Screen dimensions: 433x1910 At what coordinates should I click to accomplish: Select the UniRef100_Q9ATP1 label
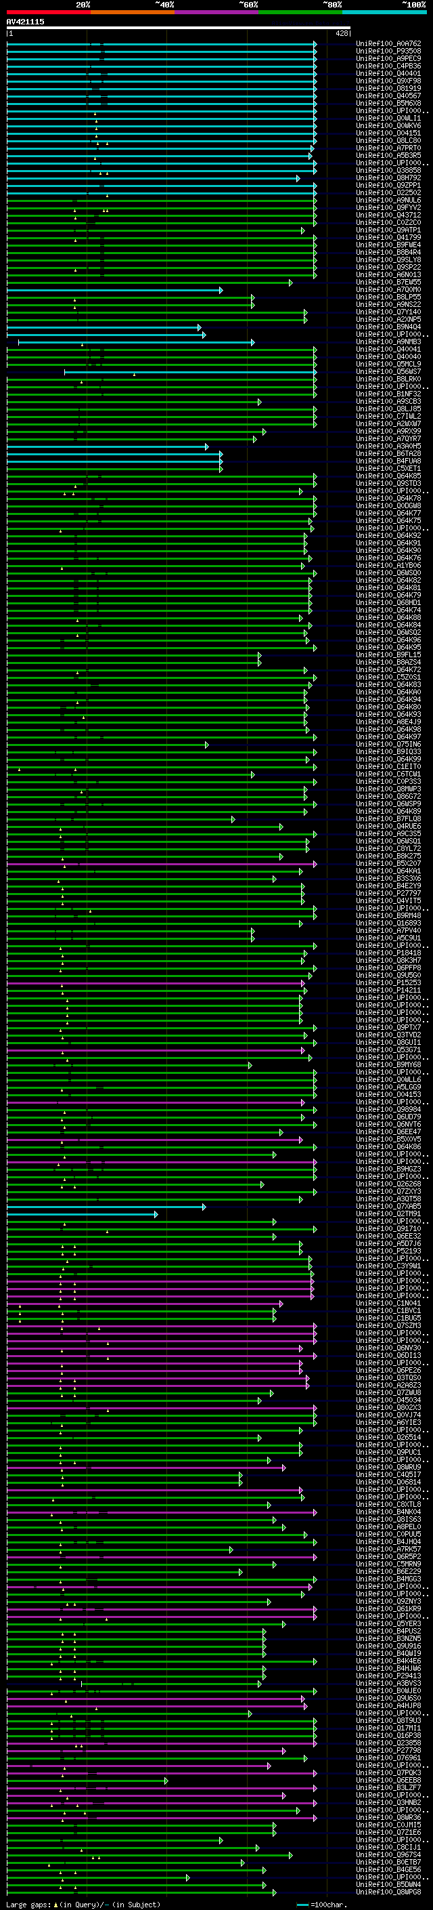[x=388, y=230]
